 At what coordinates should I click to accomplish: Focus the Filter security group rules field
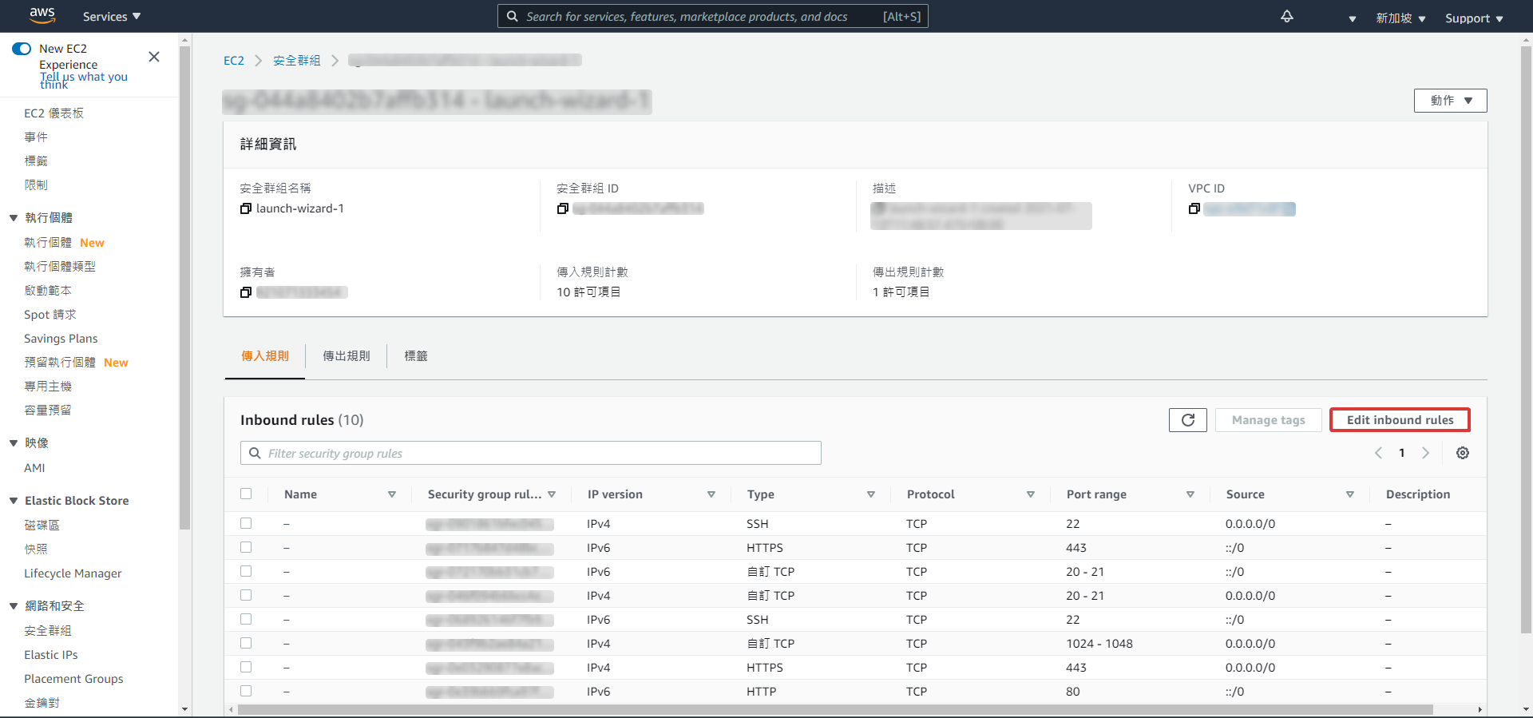click(x=531, y=453)
